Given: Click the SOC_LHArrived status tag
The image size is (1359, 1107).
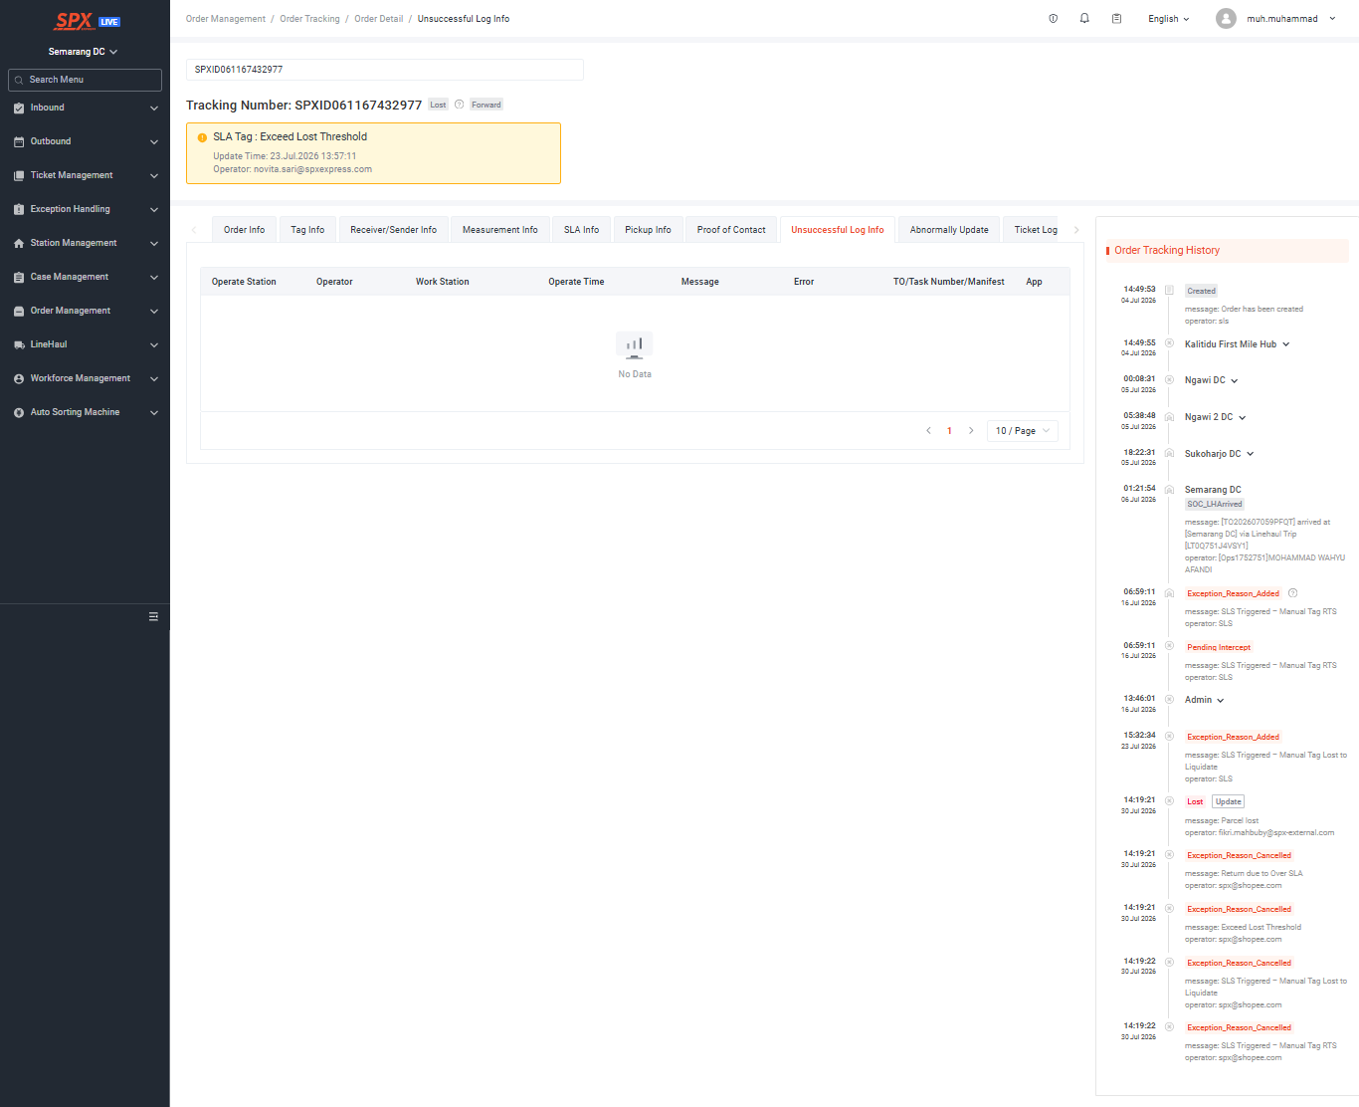Looking at the screenshot, I should (x=1215, y=505).
